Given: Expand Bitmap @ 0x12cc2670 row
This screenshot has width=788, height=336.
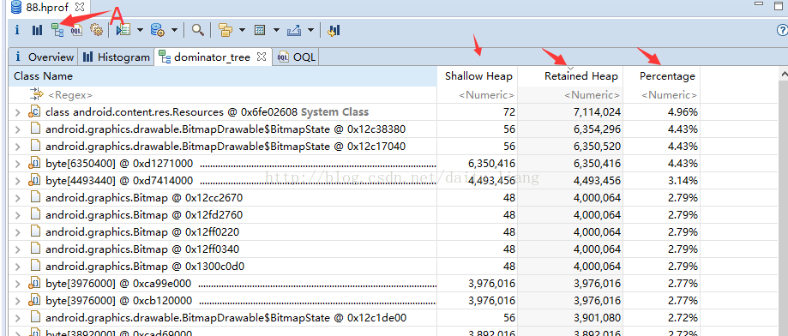Looking at the screenshot, I should (18, 198).
